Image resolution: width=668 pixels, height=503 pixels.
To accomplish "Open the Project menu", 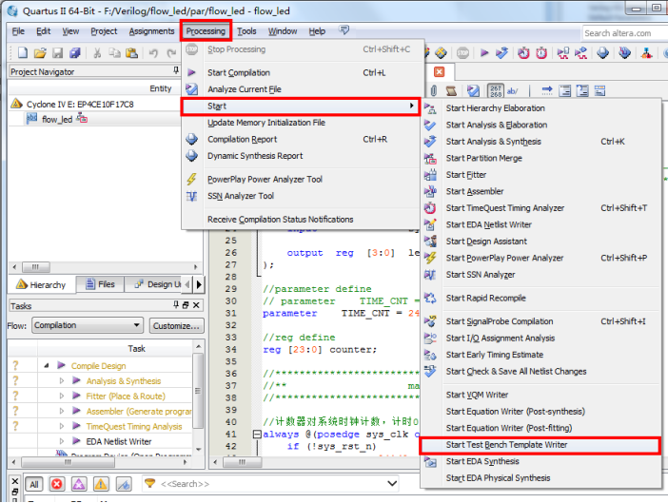I will [104, 31].
